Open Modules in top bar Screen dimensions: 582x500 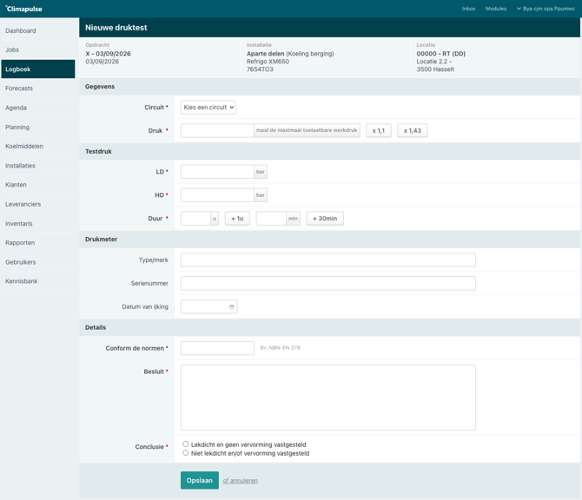pyautogui.click(x=496, y=9)
